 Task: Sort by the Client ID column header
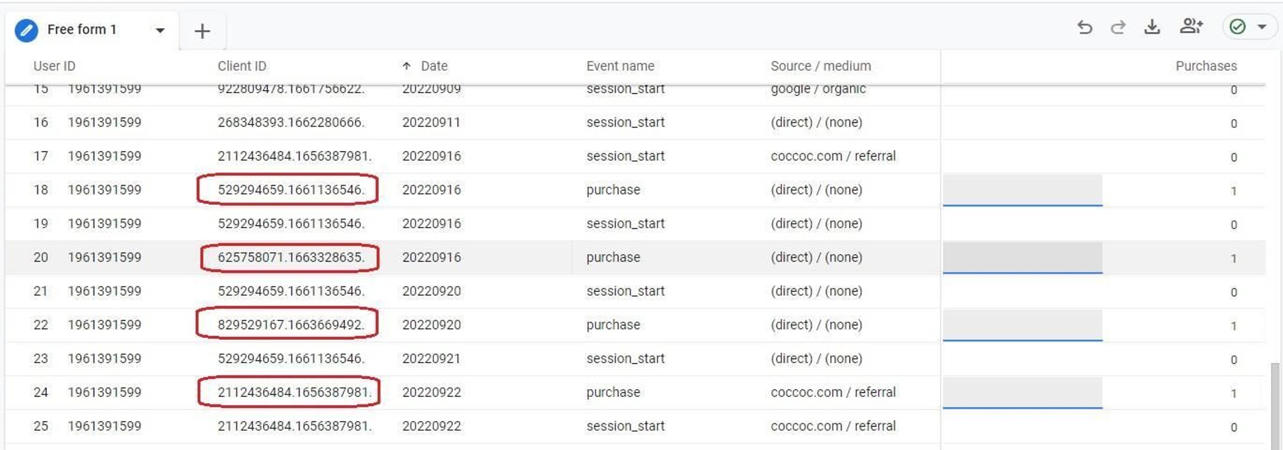242,66
